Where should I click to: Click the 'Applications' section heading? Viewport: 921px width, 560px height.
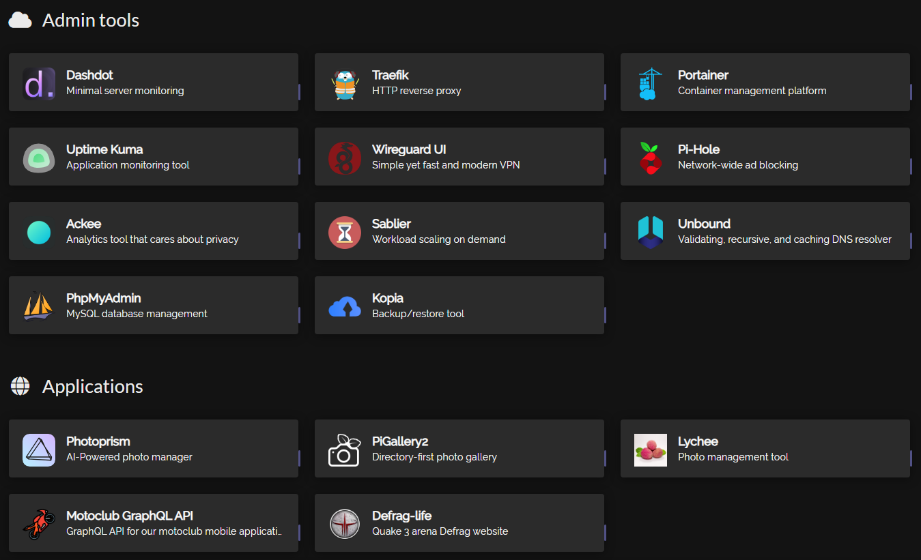point(93,387)
